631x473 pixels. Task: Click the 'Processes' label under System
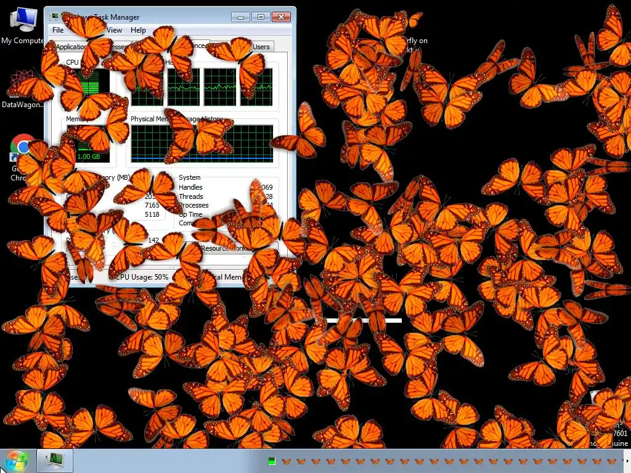point(193,205)
